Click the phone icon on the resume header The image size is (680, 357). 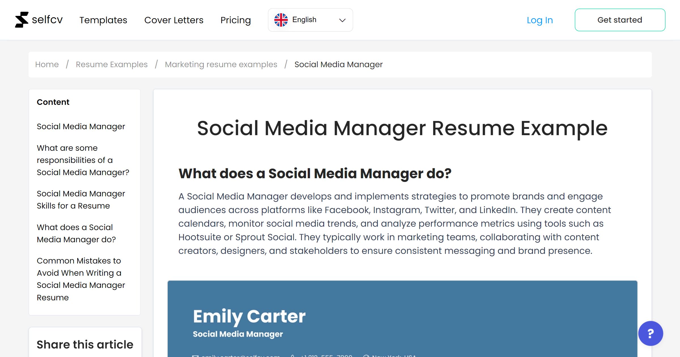click(293, 355)
